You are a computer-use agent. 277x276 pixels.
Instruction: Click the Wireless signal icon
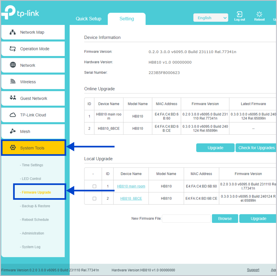13,82
